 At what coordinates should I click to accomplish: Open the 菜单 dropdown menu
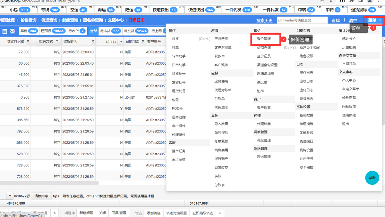(374, 20)
